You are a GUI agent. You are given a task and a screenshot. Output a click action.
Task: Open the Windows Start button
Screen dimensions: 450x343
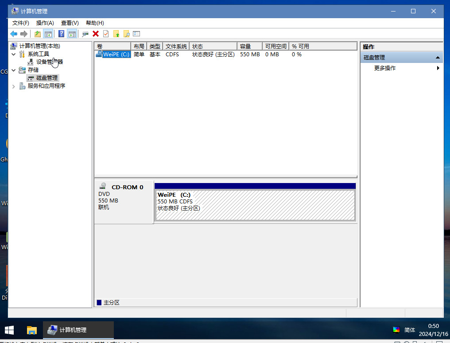(x=9, y=330)
